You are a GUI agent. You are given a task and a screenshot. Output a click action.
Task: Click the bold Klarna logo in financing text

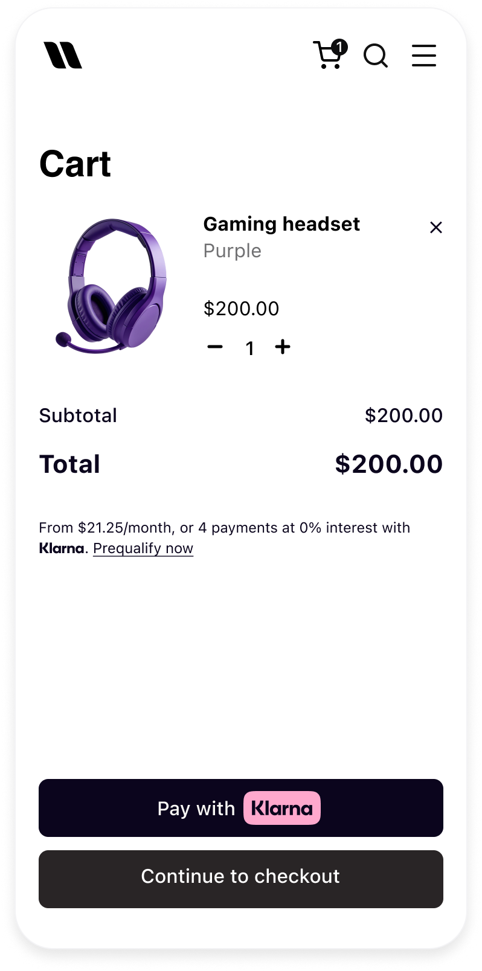tap(62, 548)
